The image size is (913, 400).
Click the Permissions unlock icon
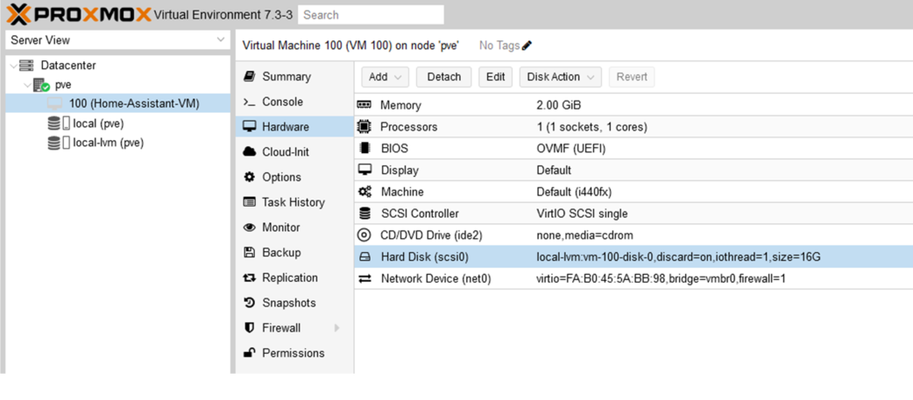tap(249, 353)
